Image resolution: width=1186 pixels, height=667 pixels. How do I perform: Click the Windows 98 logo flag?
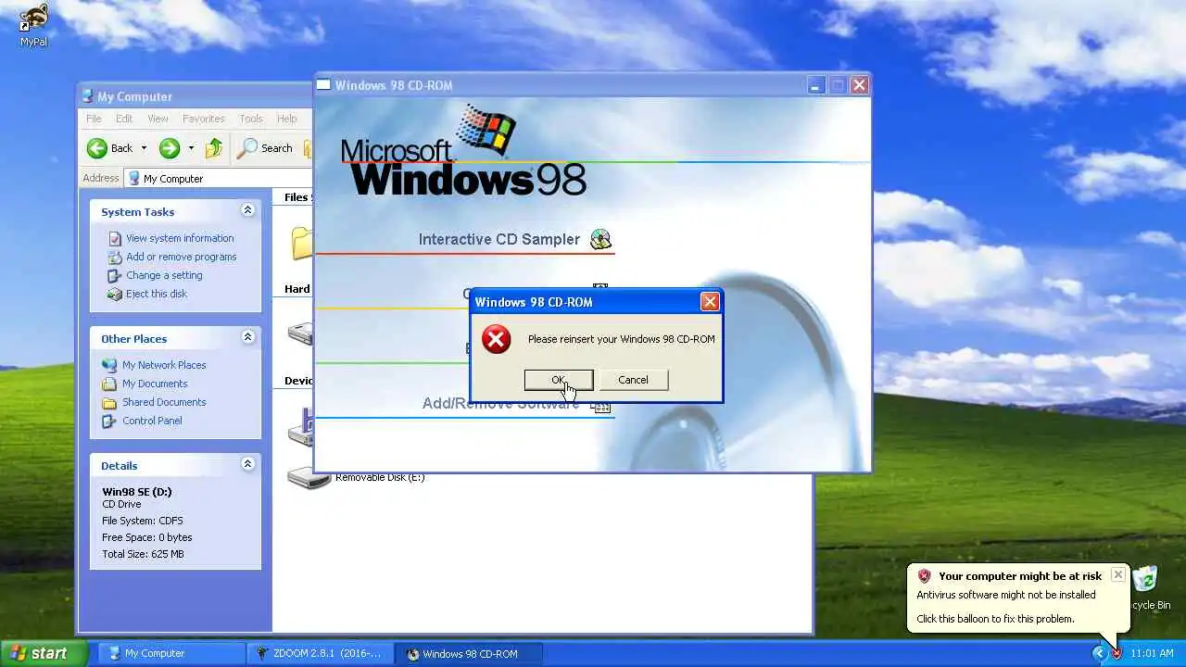point(486,130)
